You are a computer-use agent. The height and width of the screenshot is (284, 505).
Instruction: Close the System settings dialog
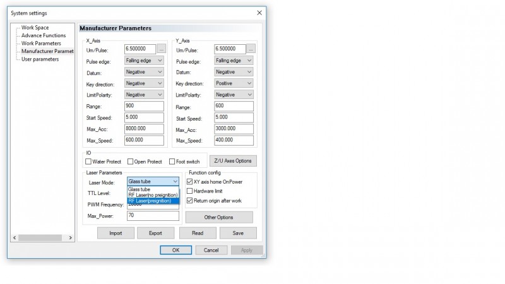point(259,13)
